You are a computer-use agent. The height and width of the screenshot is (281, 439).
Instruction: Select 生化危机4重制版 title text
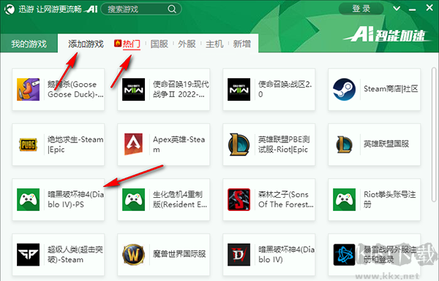coord(180,199)
